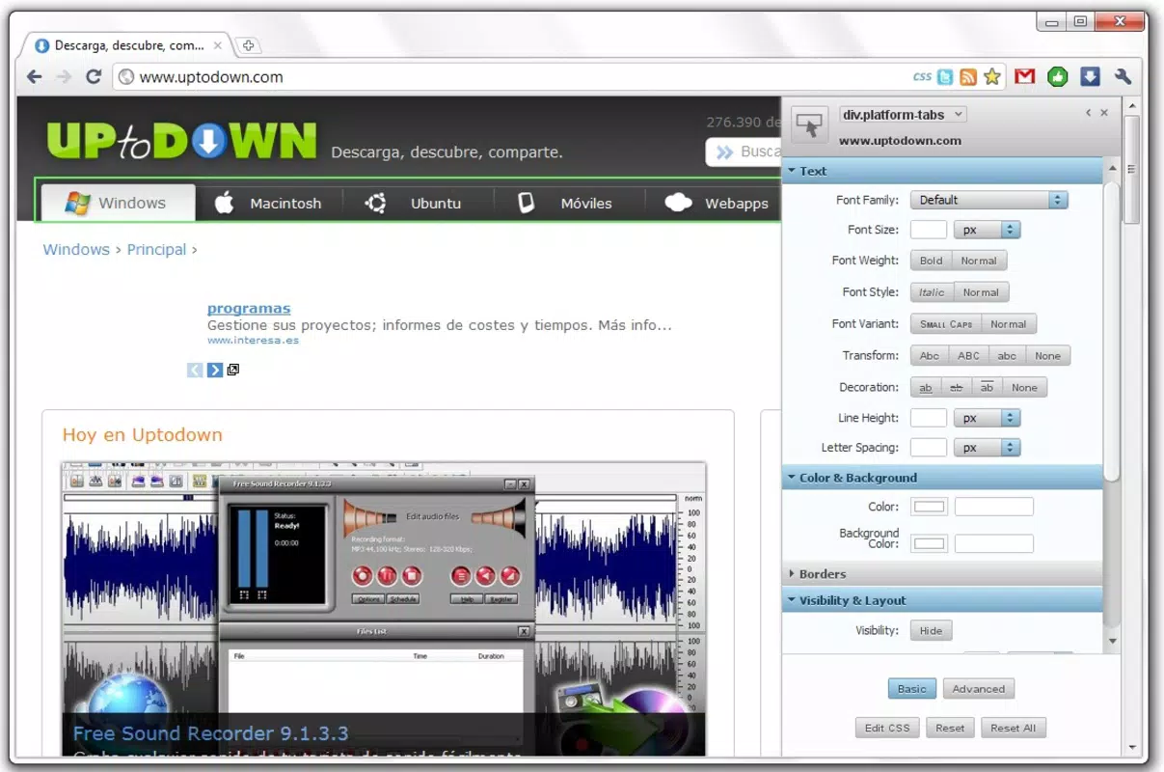1164x772 pixels.
Task: Open the Color swatch picker
Action: pyautogui.click(x=931, y=507)
